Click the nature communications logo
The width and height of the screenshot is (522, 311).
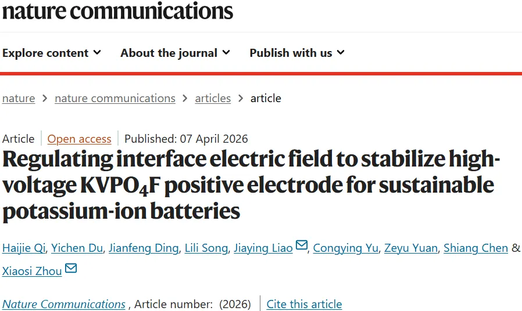117,10
